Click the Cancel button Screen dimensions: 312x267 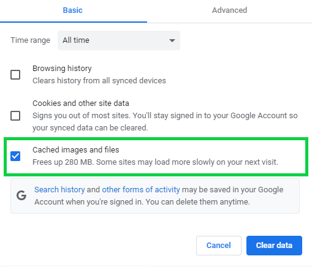tap(219, 246)
